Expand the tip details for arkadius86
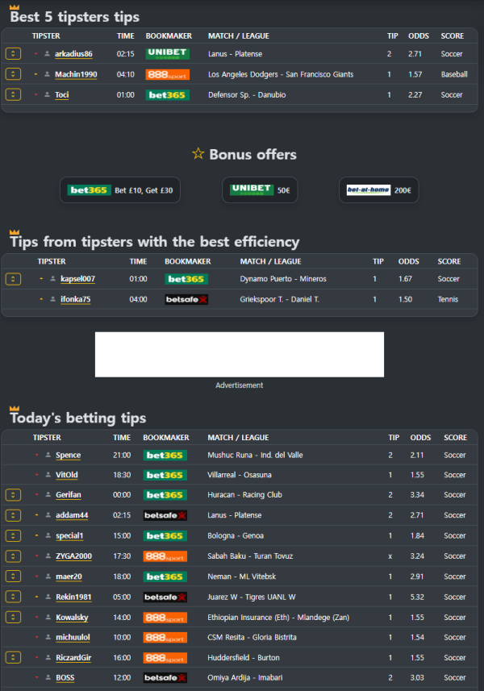This screenshot has width=484, height=691. pyautogui.click(x=13, y=54)
